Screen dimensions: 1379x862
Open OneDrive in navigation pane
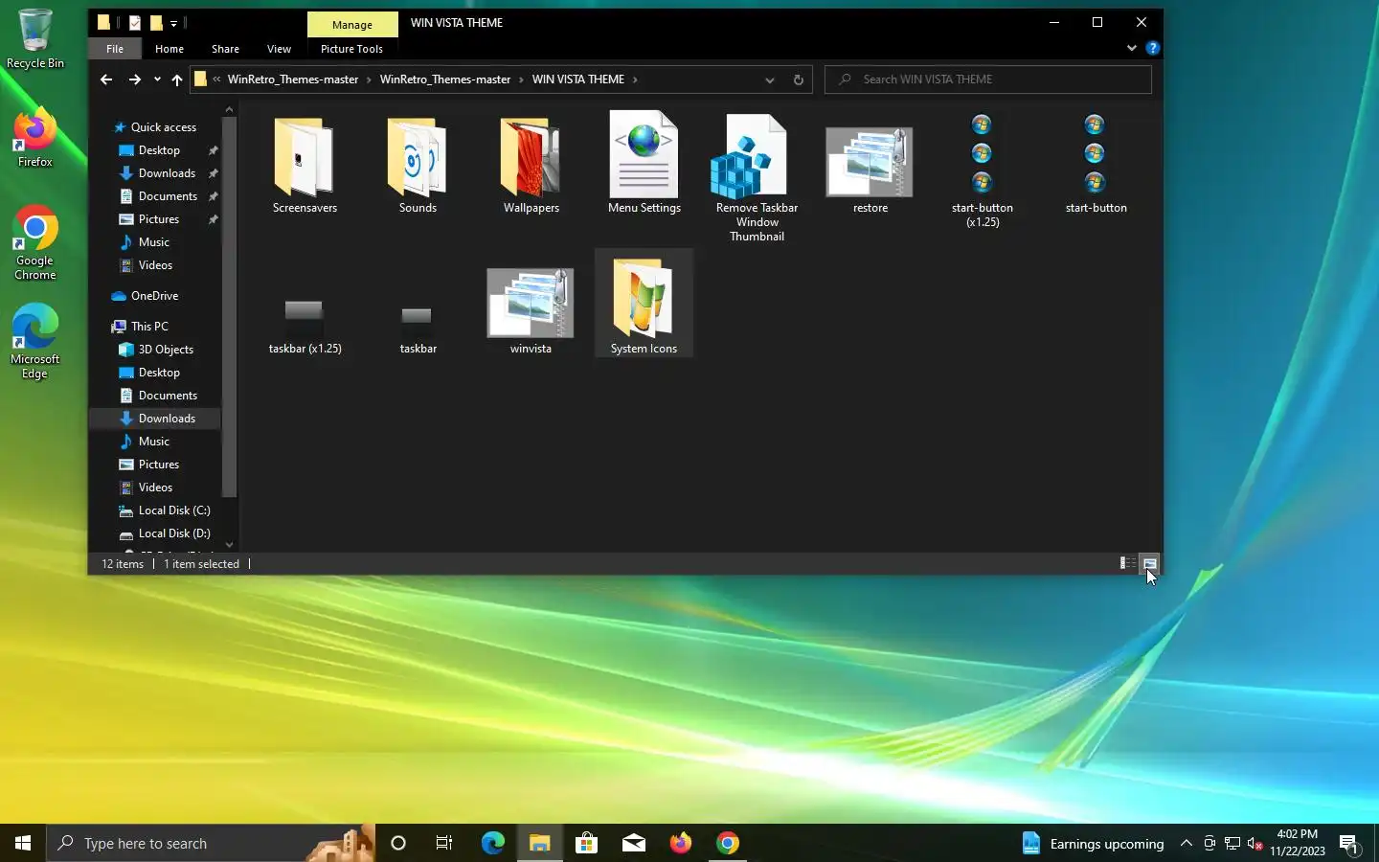tap(154, 296)
